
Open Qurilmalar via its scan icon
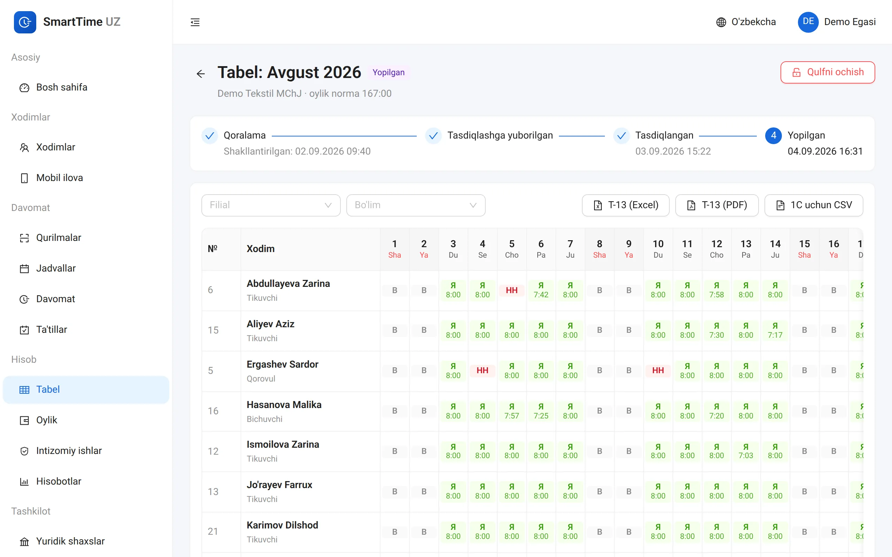24,238
